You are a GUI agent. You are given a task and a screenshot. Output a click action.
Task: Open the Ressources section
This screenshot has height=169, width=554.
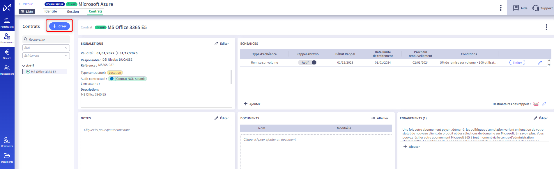[7, 142]
